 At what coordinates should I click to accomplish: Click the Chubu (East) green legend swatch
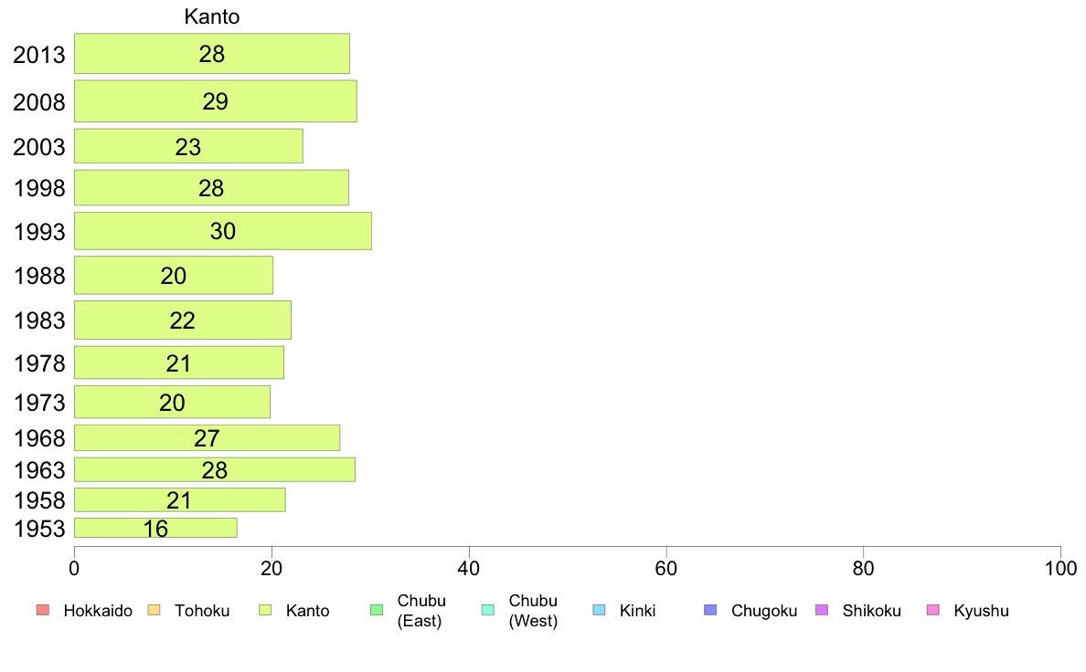click(x=377, y=610)
